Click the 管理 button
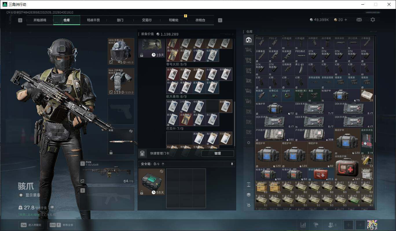396x231 pixels. coord(218,153)
